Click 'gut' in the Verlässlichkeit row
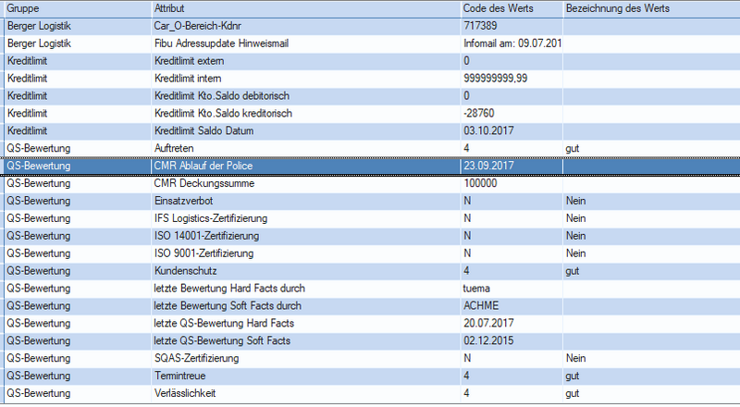Screen dimensions: 740x407 (573, 393)
